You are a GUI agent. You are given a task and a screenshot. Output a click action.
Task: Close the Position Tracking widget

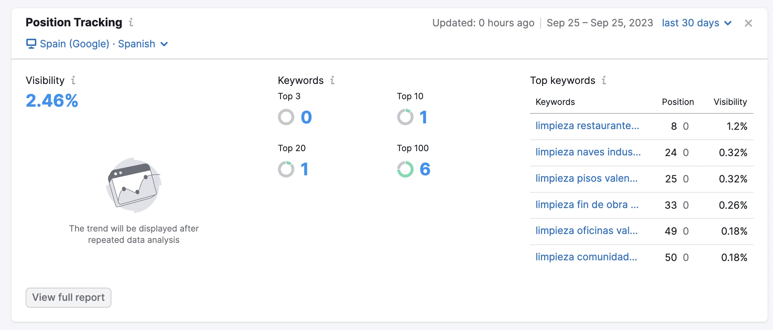pos(748,23)
